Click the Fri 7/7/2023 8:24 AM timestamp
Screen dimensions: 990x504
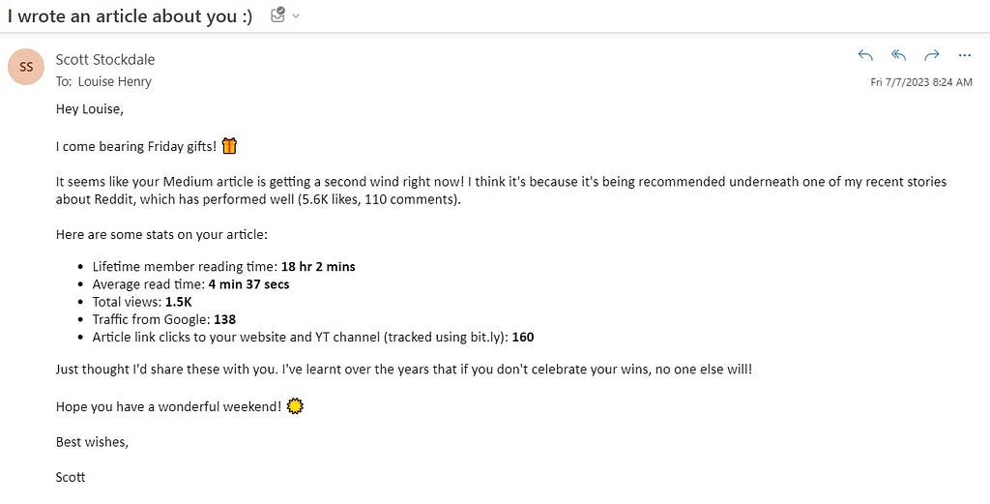(x=921, y=82)
